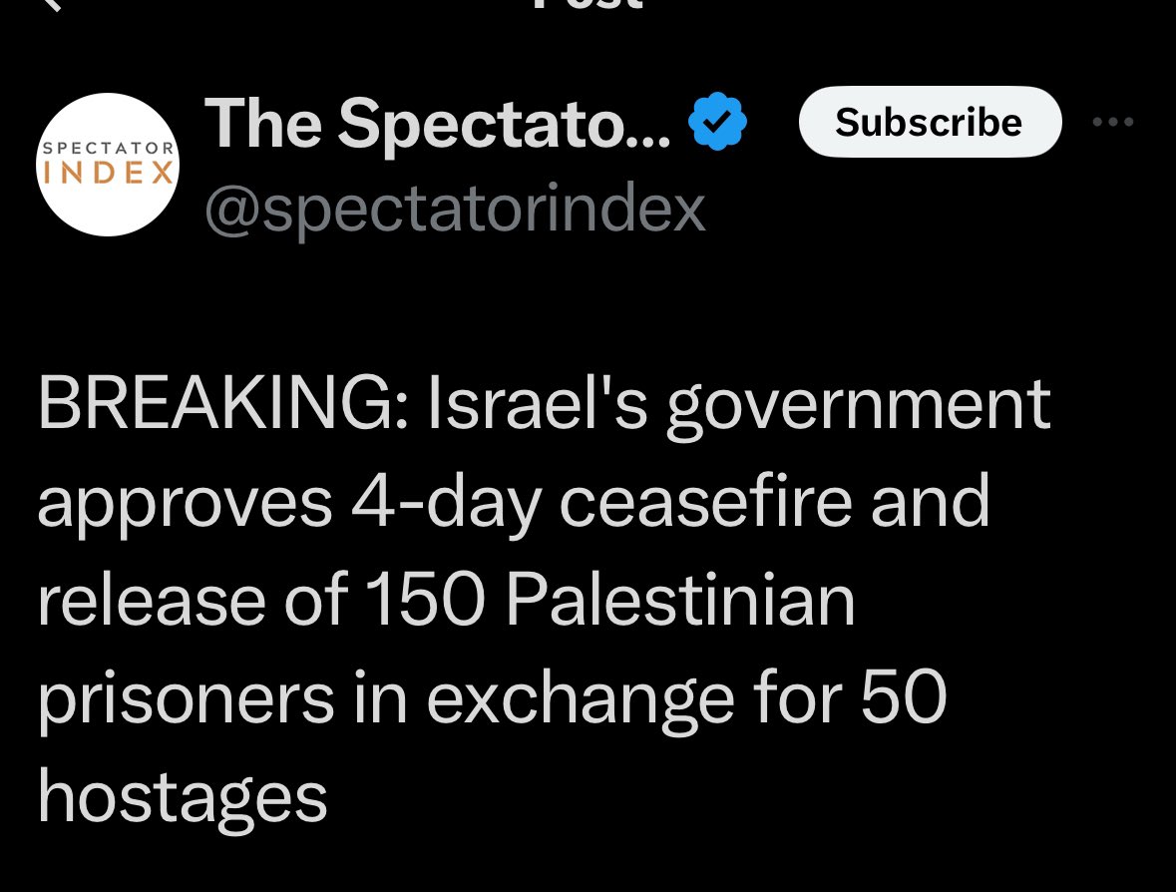
Task: Tap the Post header title
Action: click(x=588, y=4)
